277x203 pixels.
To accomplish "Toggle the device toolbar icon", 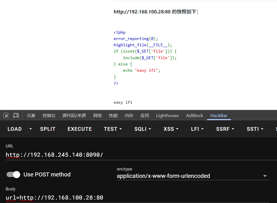I will pos(16,115).
